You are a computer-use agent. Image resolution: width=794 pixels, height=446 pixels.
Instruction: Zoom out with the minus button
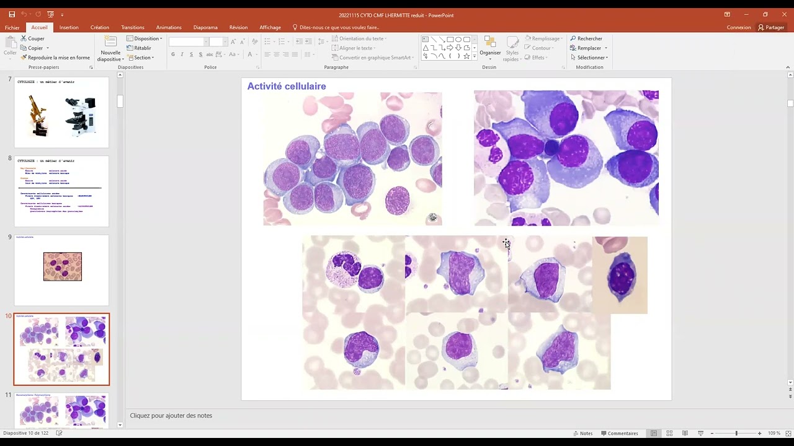[712, 434]
